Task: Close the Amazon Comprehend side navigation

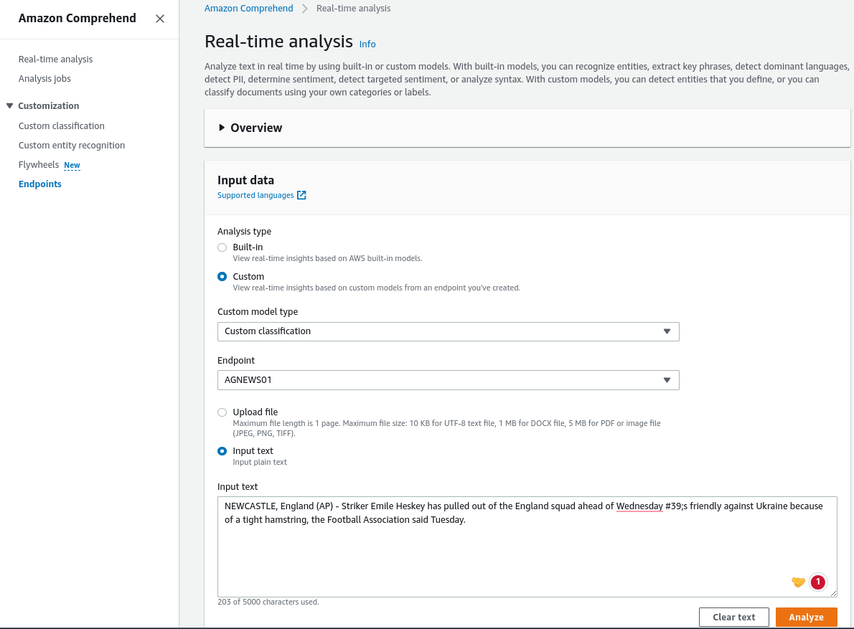Action: [159, 19]
